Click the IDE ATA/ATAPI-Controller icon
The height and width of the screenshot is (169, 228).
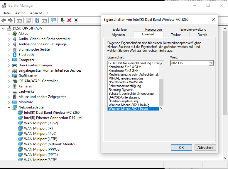[x=15, y=81]
